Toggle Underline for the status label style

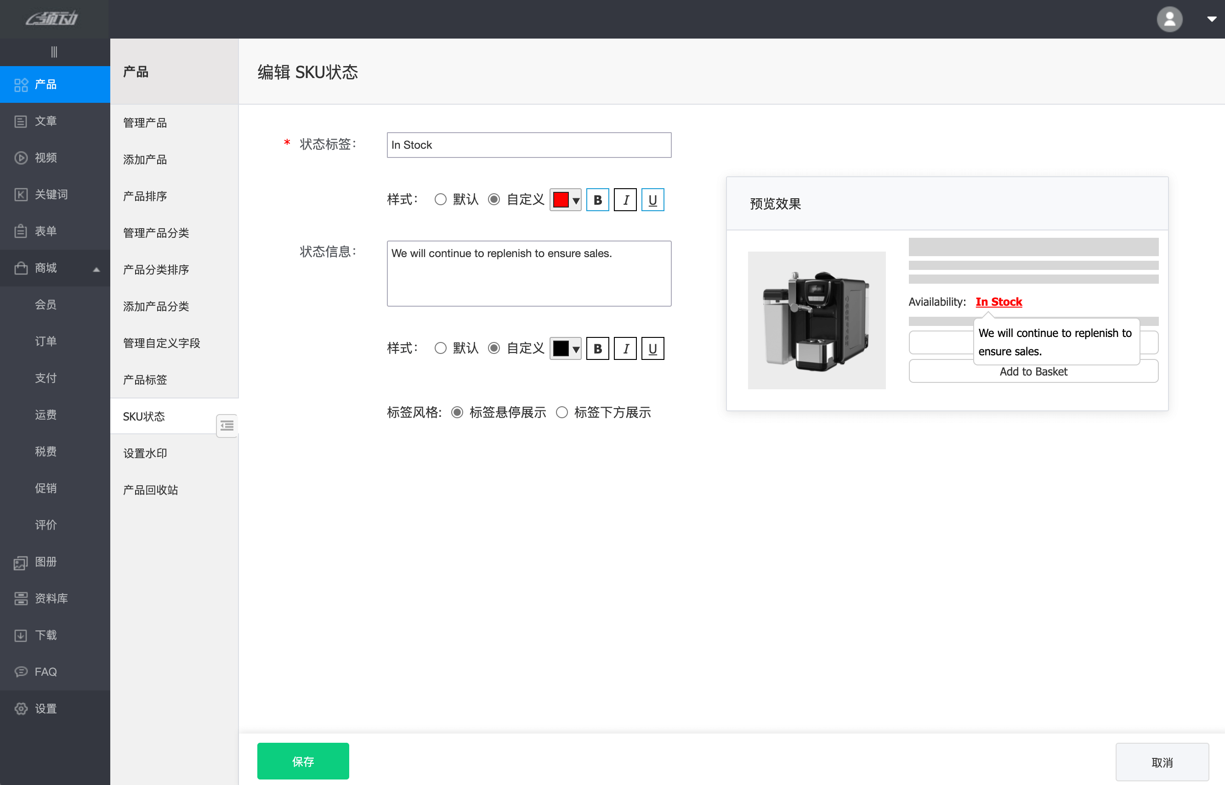[x=652, y=200]
